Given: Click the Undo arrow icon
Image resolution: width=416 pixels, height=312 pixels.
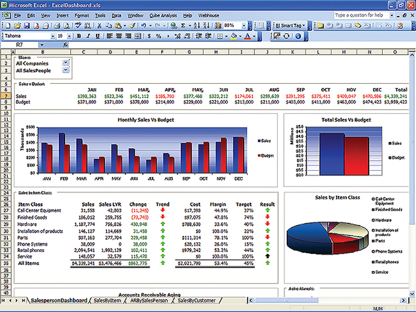Looking at the screenshot, I should [144, 25].
